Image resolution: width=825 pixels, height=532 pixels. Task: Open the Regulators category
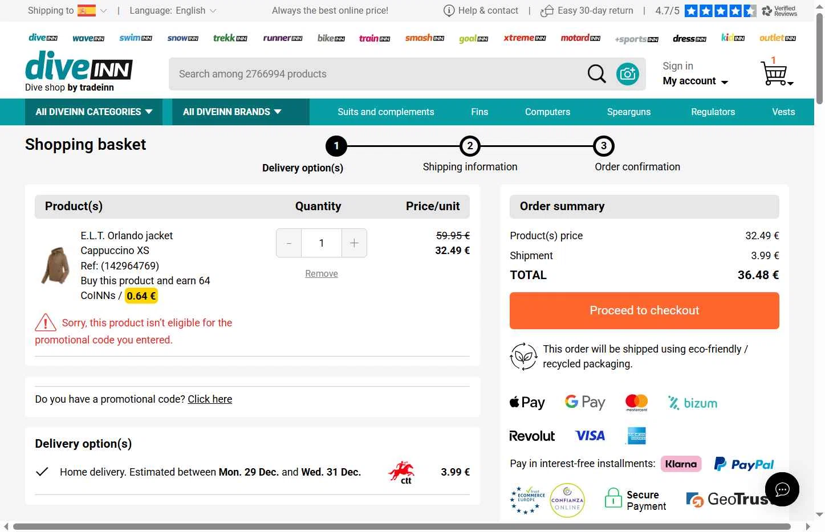(713, 112)
